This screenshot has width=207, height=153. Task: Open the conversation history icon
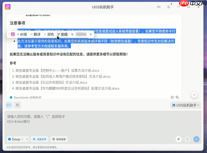click(x=18, y=105)
